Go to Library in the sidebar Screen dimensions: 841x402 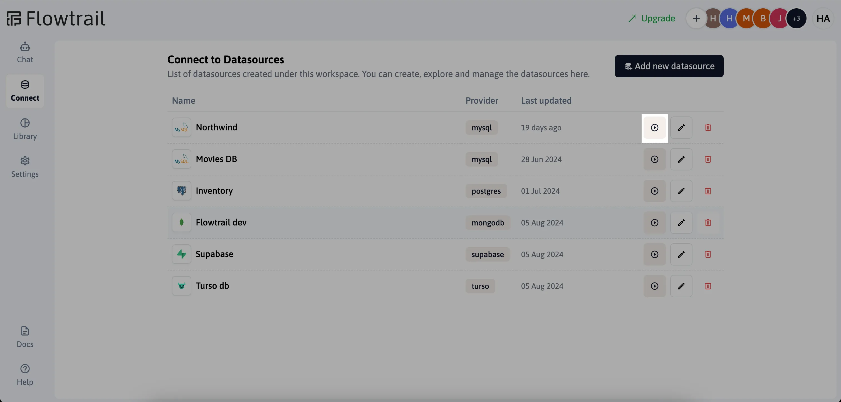[25, 129]
